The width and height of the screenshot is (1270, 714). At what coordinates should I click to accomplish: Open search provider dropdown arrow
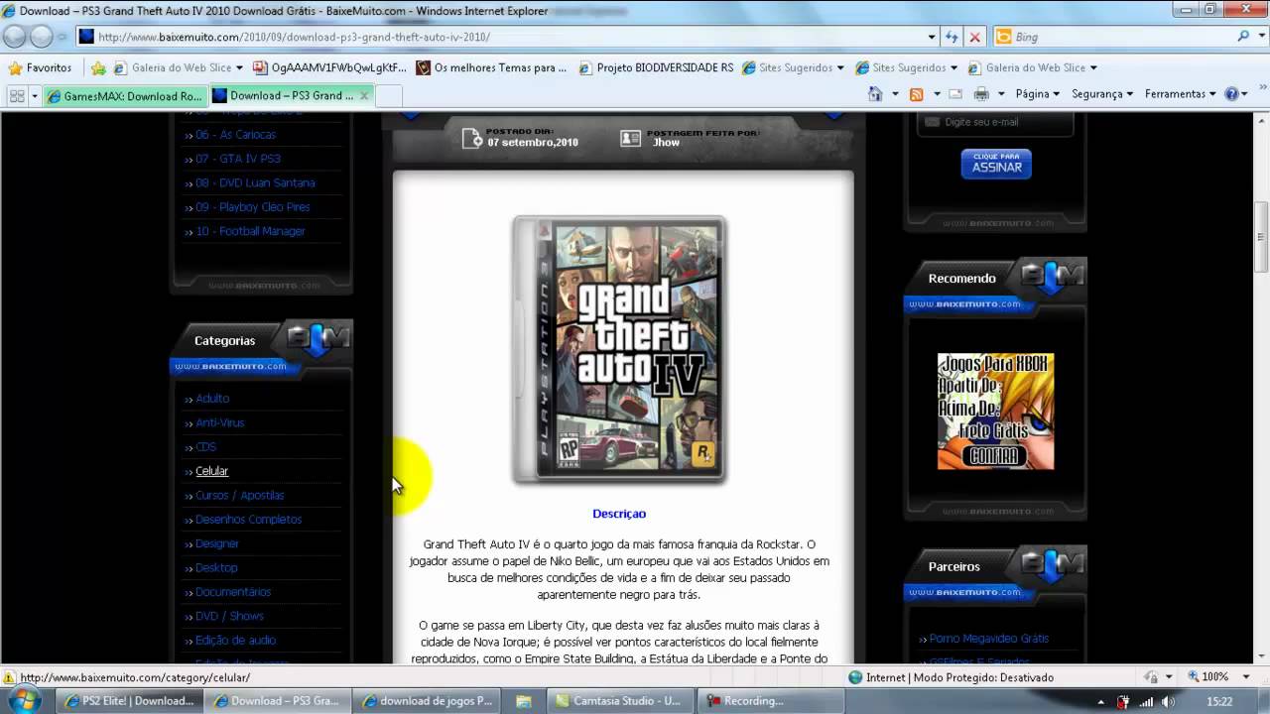[1261, 37]
